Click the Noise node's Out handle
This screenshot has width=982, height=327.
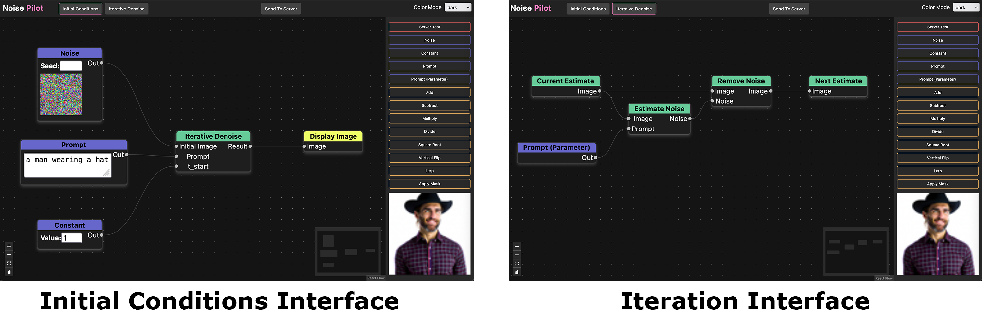tap(102, 63)
